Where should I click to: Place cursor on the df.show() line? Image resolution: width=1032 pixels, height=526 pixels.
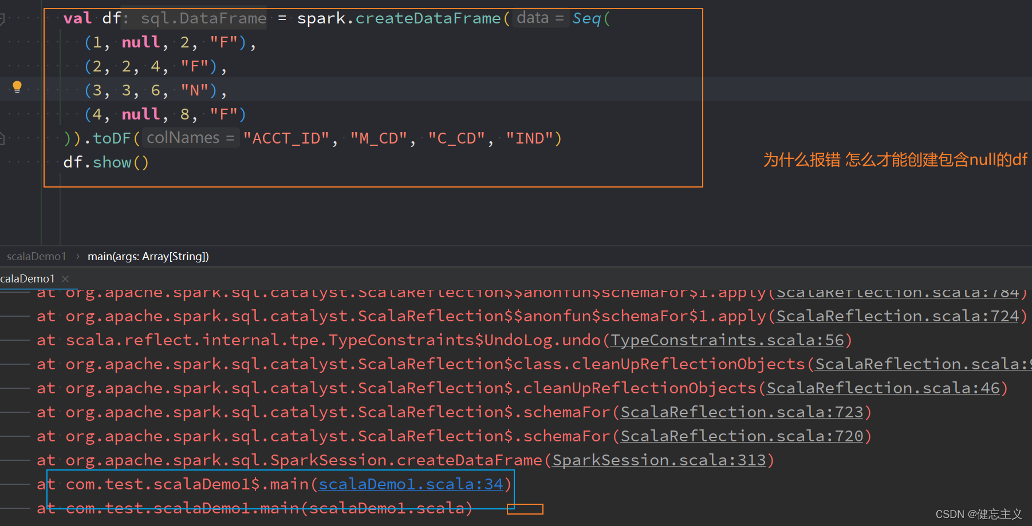[106, 162]
